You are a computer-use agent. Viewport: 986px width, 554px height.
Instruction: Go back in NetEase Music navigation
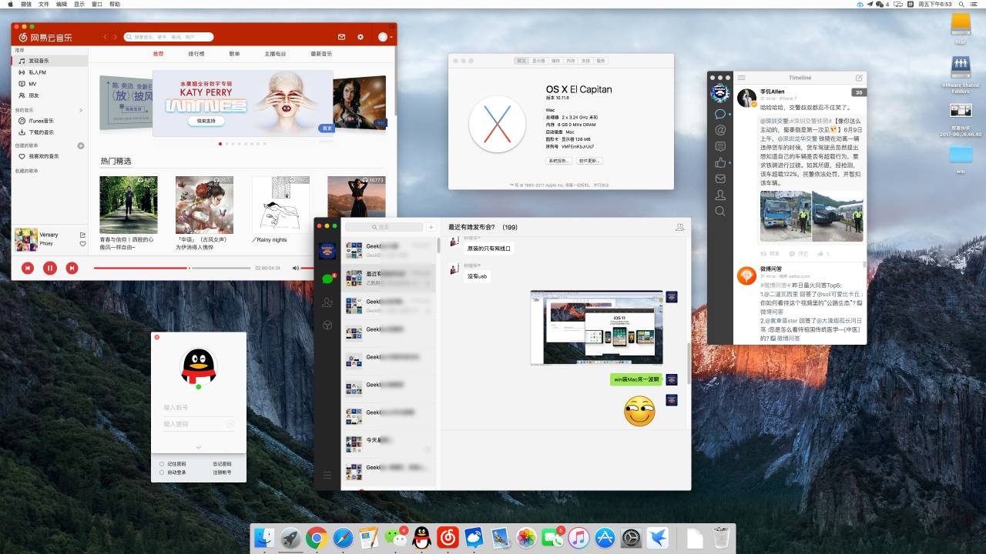(106, 37)
